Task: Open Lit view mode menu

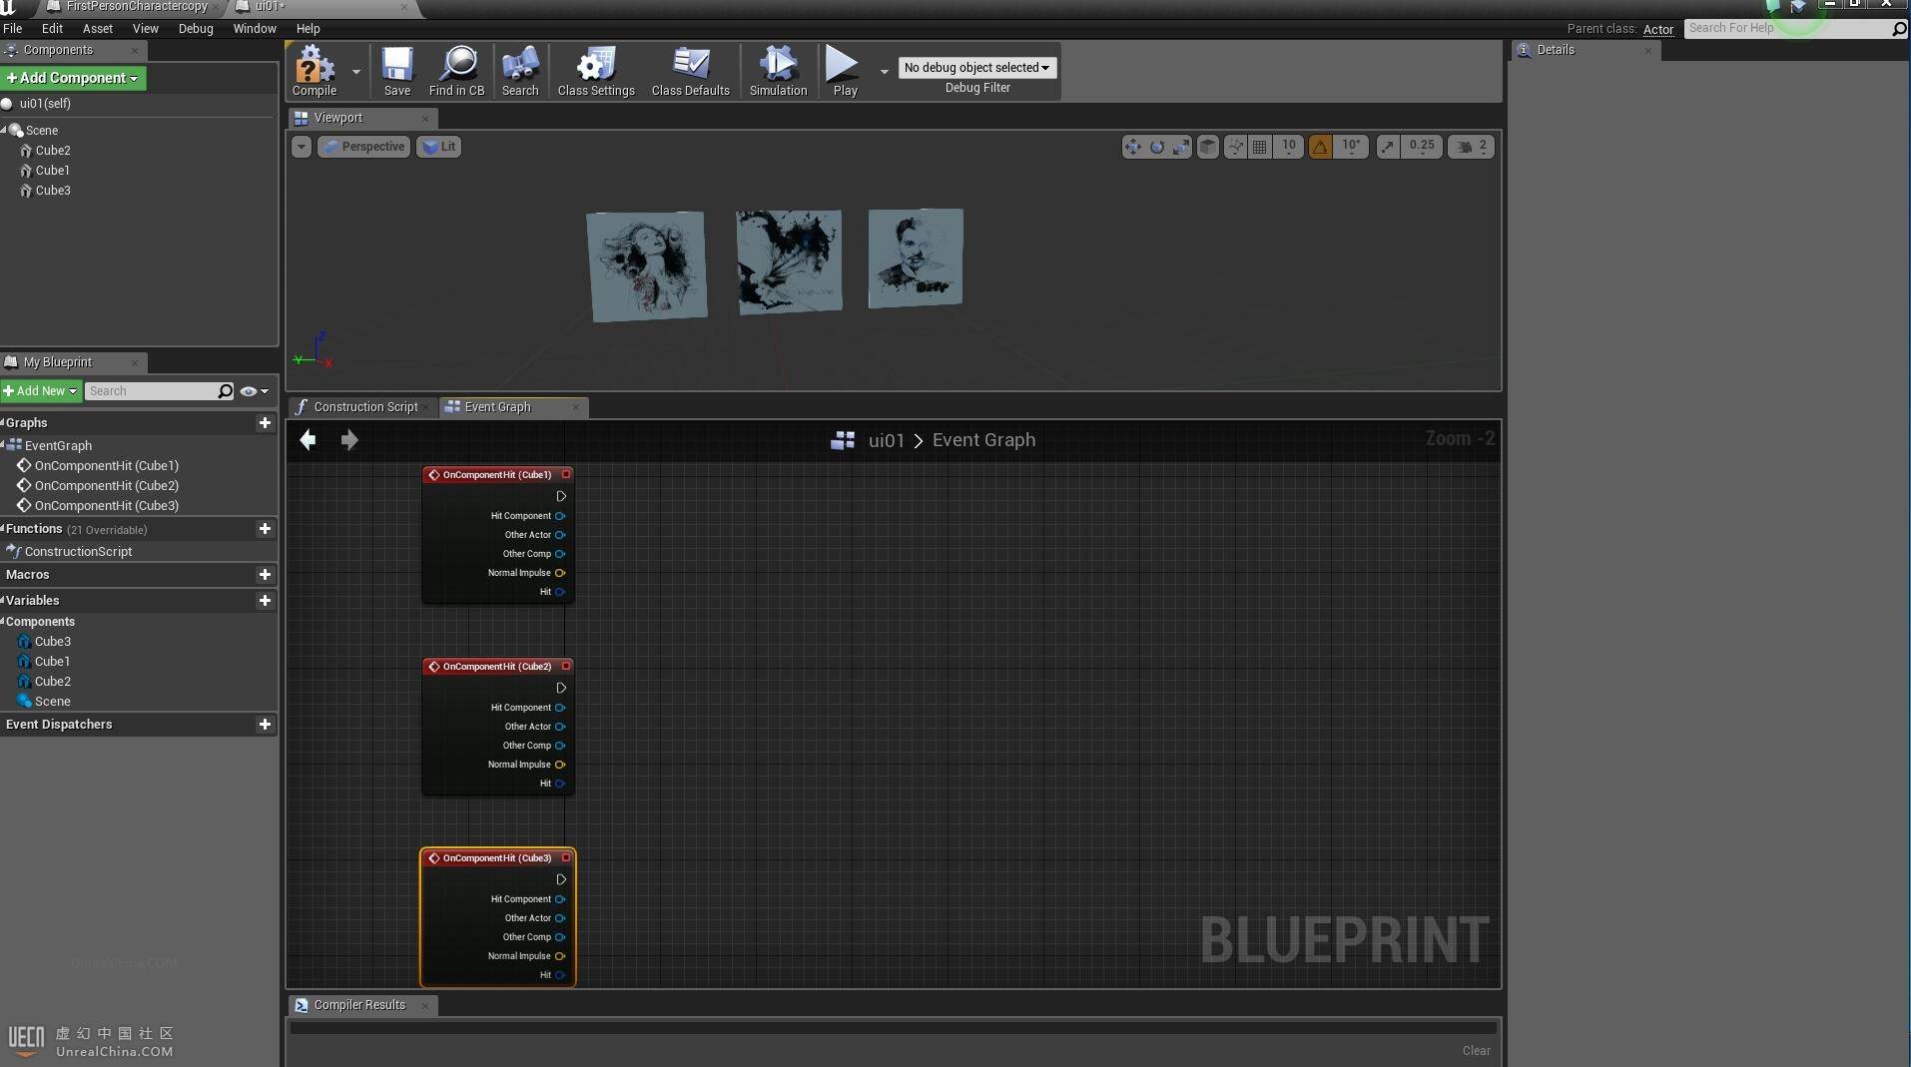Action: click(x=438, y=147)
